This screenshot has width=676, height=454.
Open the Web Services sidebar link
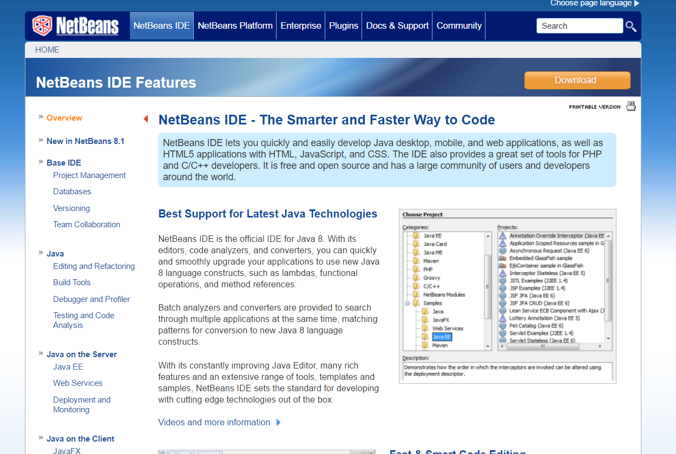[x=77, y=383]
